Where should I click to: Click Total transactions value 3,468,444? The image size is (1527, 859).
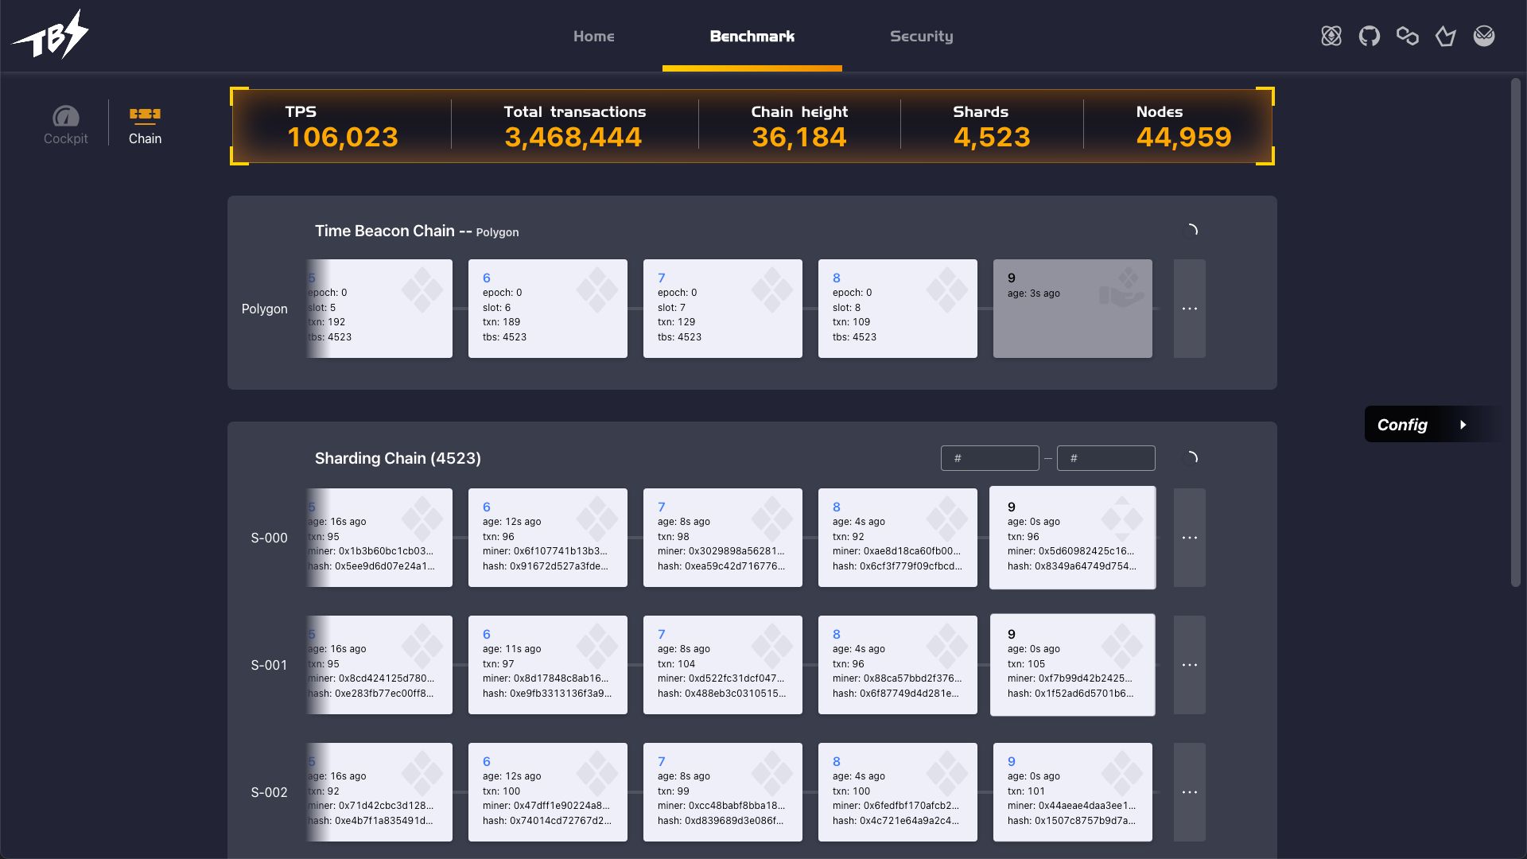pos(573,137)
